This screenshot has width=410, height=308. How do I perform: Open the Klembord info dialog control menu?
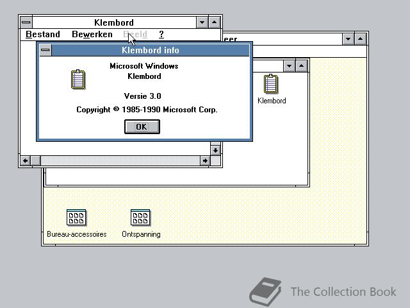coord(45,50)
